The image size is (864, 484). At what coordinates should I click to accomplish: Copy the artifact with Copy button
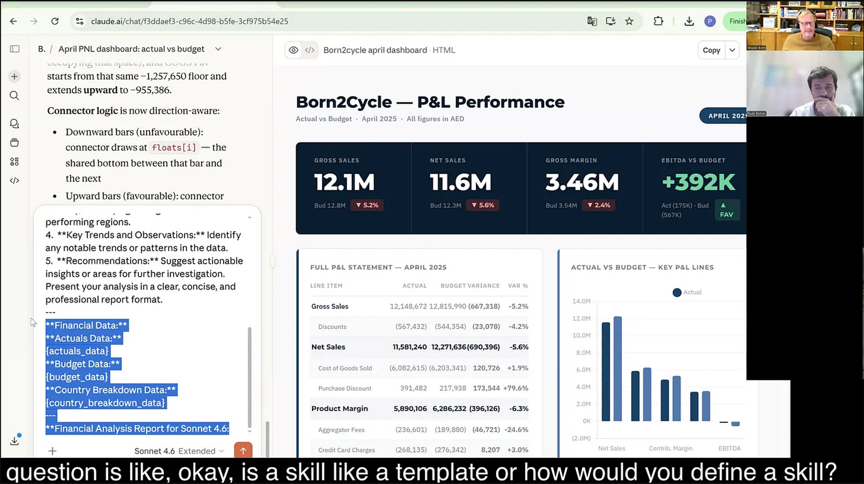711,50
